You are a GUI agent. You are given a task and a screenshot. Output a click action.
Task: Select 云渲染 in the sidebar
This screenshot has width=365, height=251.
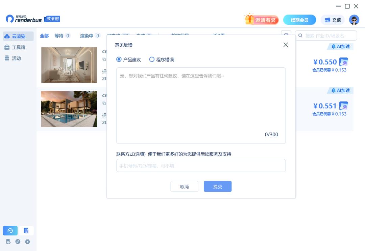(18, 36)
